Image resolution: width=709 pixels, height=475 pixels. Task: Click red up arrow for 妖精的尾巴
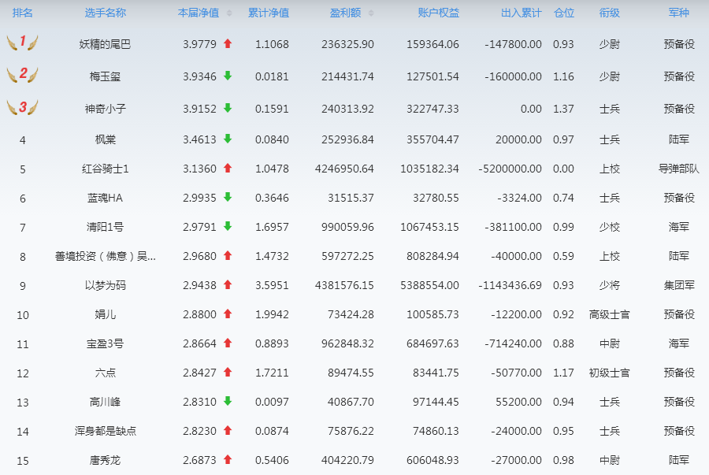[228, 43]
